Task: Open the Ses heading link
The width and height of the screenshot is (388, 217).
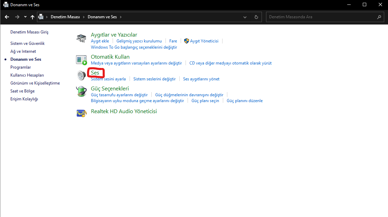Action: pos(95,73)
